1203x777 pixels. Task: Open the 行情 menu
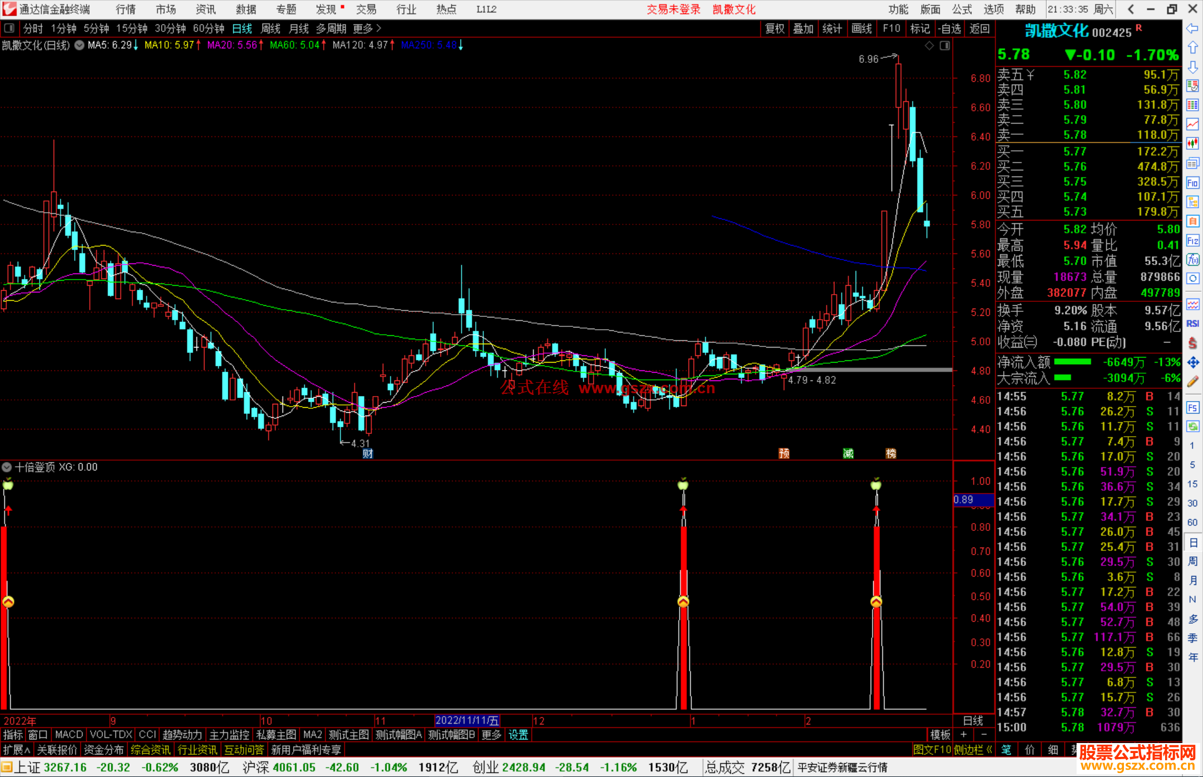point(126,9)
